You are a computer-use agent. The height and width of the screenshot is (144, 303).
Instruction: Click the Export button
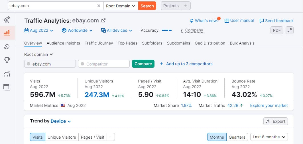click(x=275, y=121)
